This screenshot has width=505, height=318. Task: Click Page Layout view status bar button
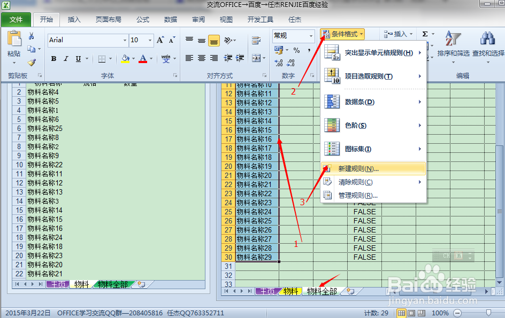point(411,313)
